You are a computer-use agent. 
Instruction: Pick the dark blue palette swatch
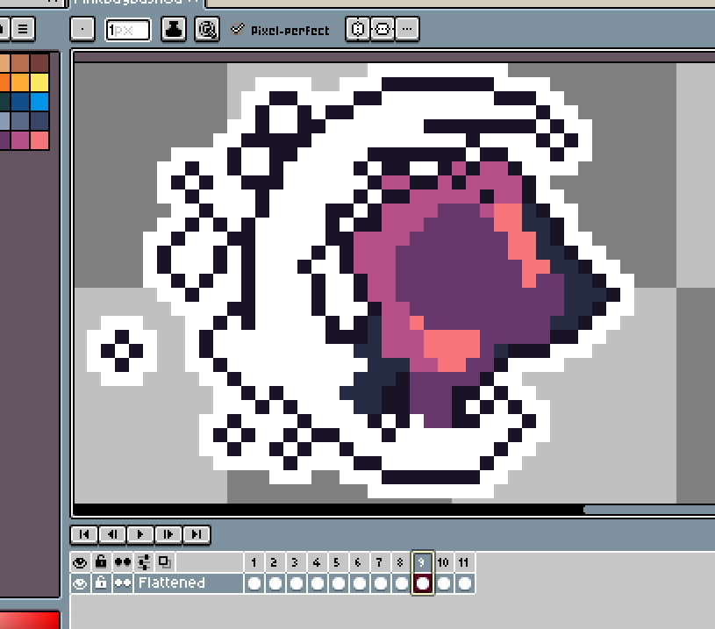click(x=20, y=102)
